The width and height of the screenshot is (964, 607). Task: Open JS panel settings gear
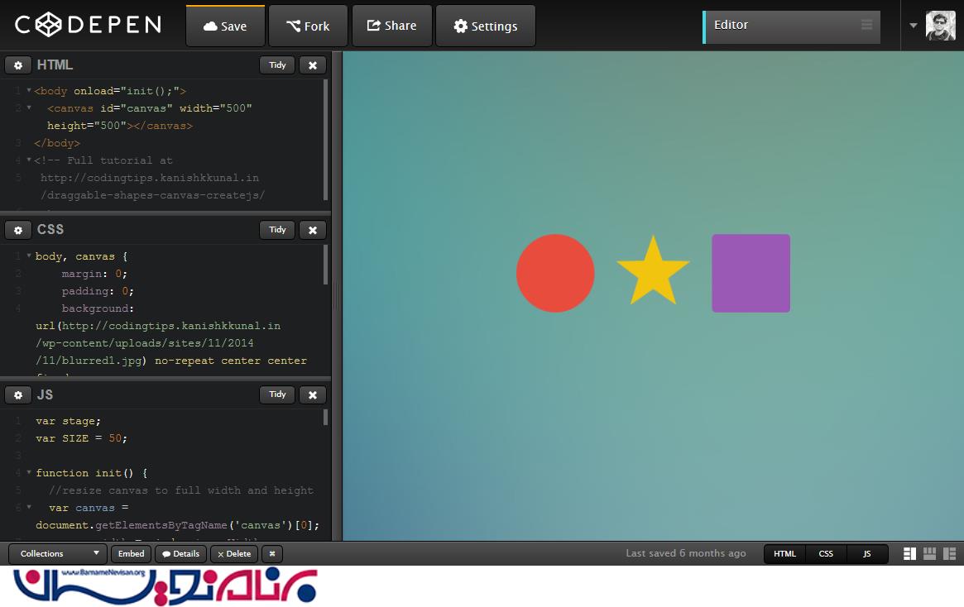click(18, 395)
